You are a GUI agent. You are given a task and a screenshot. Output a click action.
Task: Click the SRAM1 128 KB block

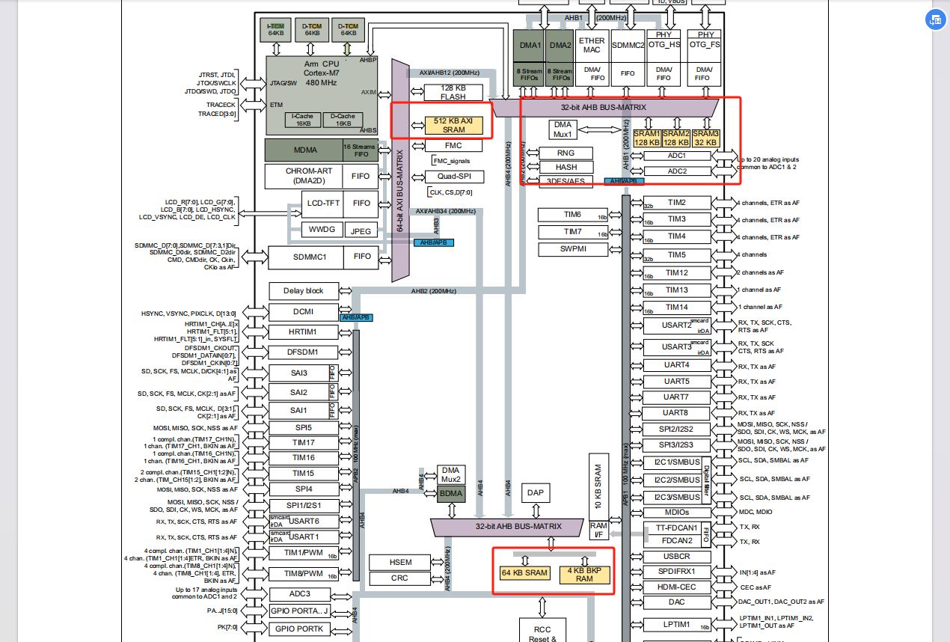click(x=647, y=137)
